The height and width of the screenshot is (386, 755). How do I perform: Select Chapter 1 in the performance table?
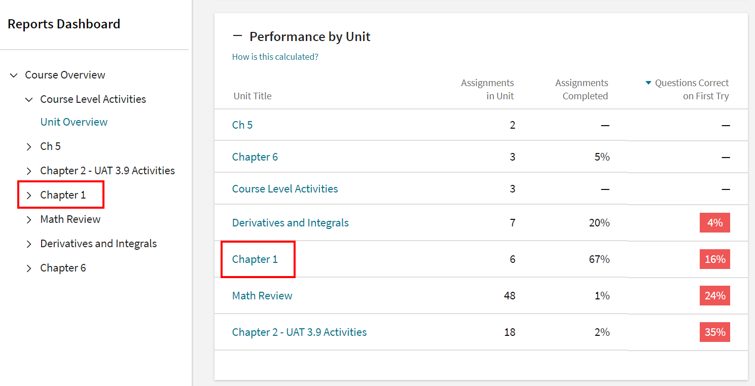point(255,259)
